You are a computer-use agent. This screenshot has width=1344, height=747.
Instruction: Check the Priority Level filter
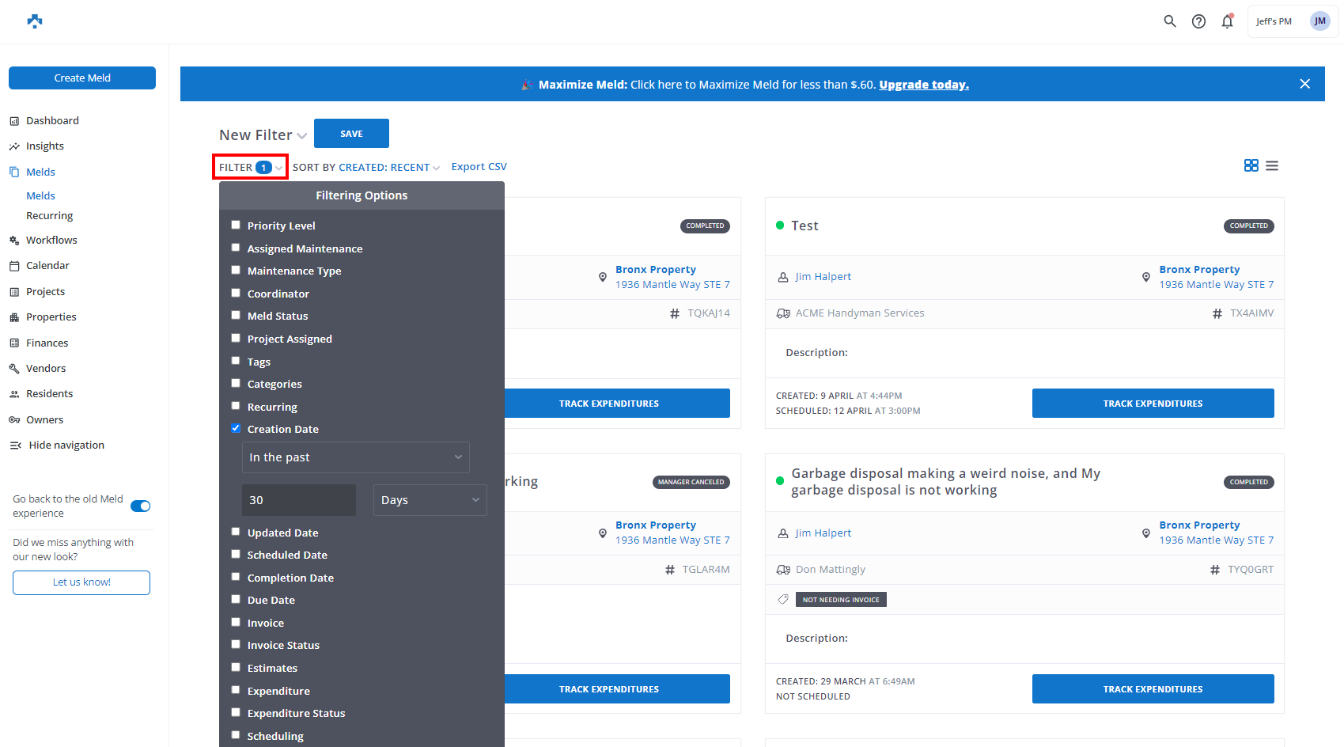pos(236,225)
